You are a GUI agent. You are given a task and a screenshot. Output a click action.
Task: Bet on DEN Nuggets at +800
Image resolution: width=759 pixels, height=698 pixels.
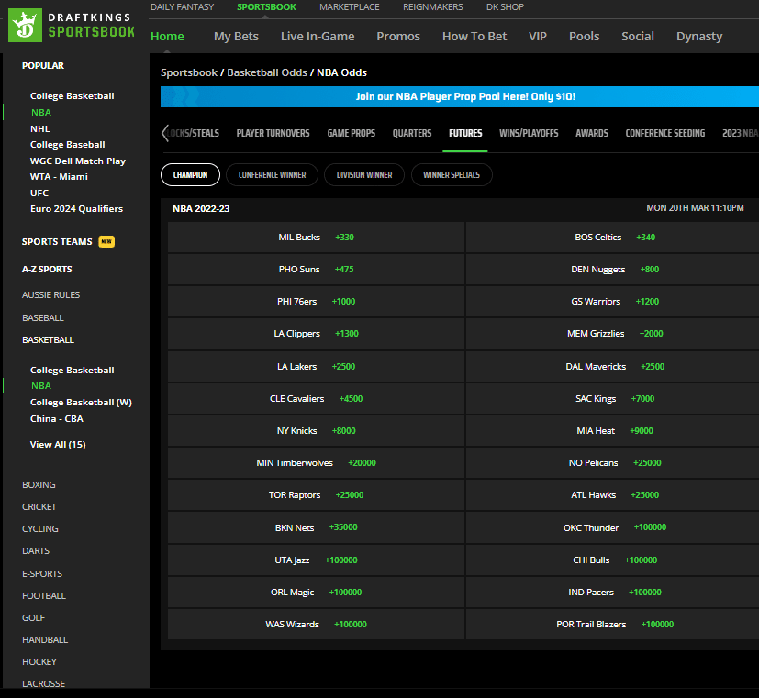[613, 270]
